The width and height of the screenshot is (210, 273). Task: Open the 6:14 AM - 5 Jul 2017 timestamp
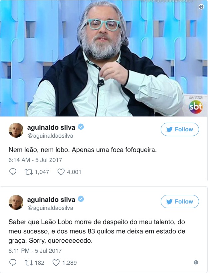pyautogui.click(x=35, y=160)
